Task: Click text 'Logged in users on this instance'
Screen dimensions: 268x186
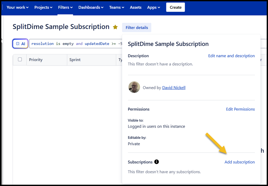Action: pos(156,126)
